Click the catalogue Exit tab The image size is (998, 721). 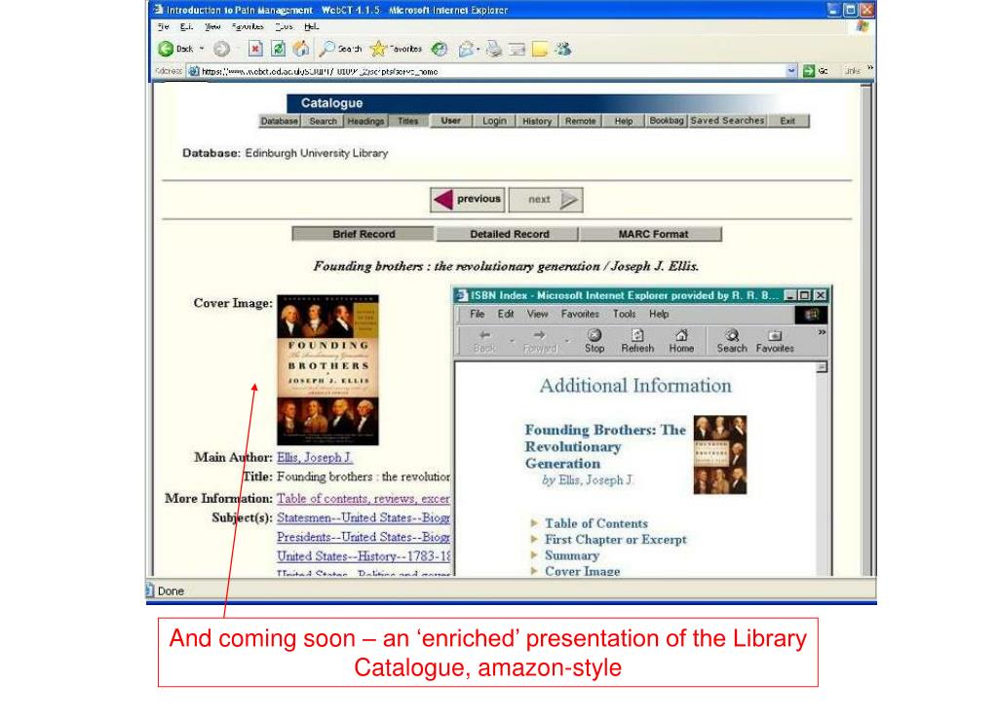click(787, 121)
